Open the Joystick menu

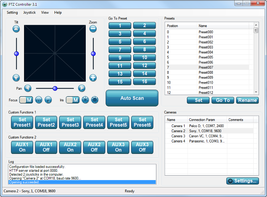[x=29, y=13]
